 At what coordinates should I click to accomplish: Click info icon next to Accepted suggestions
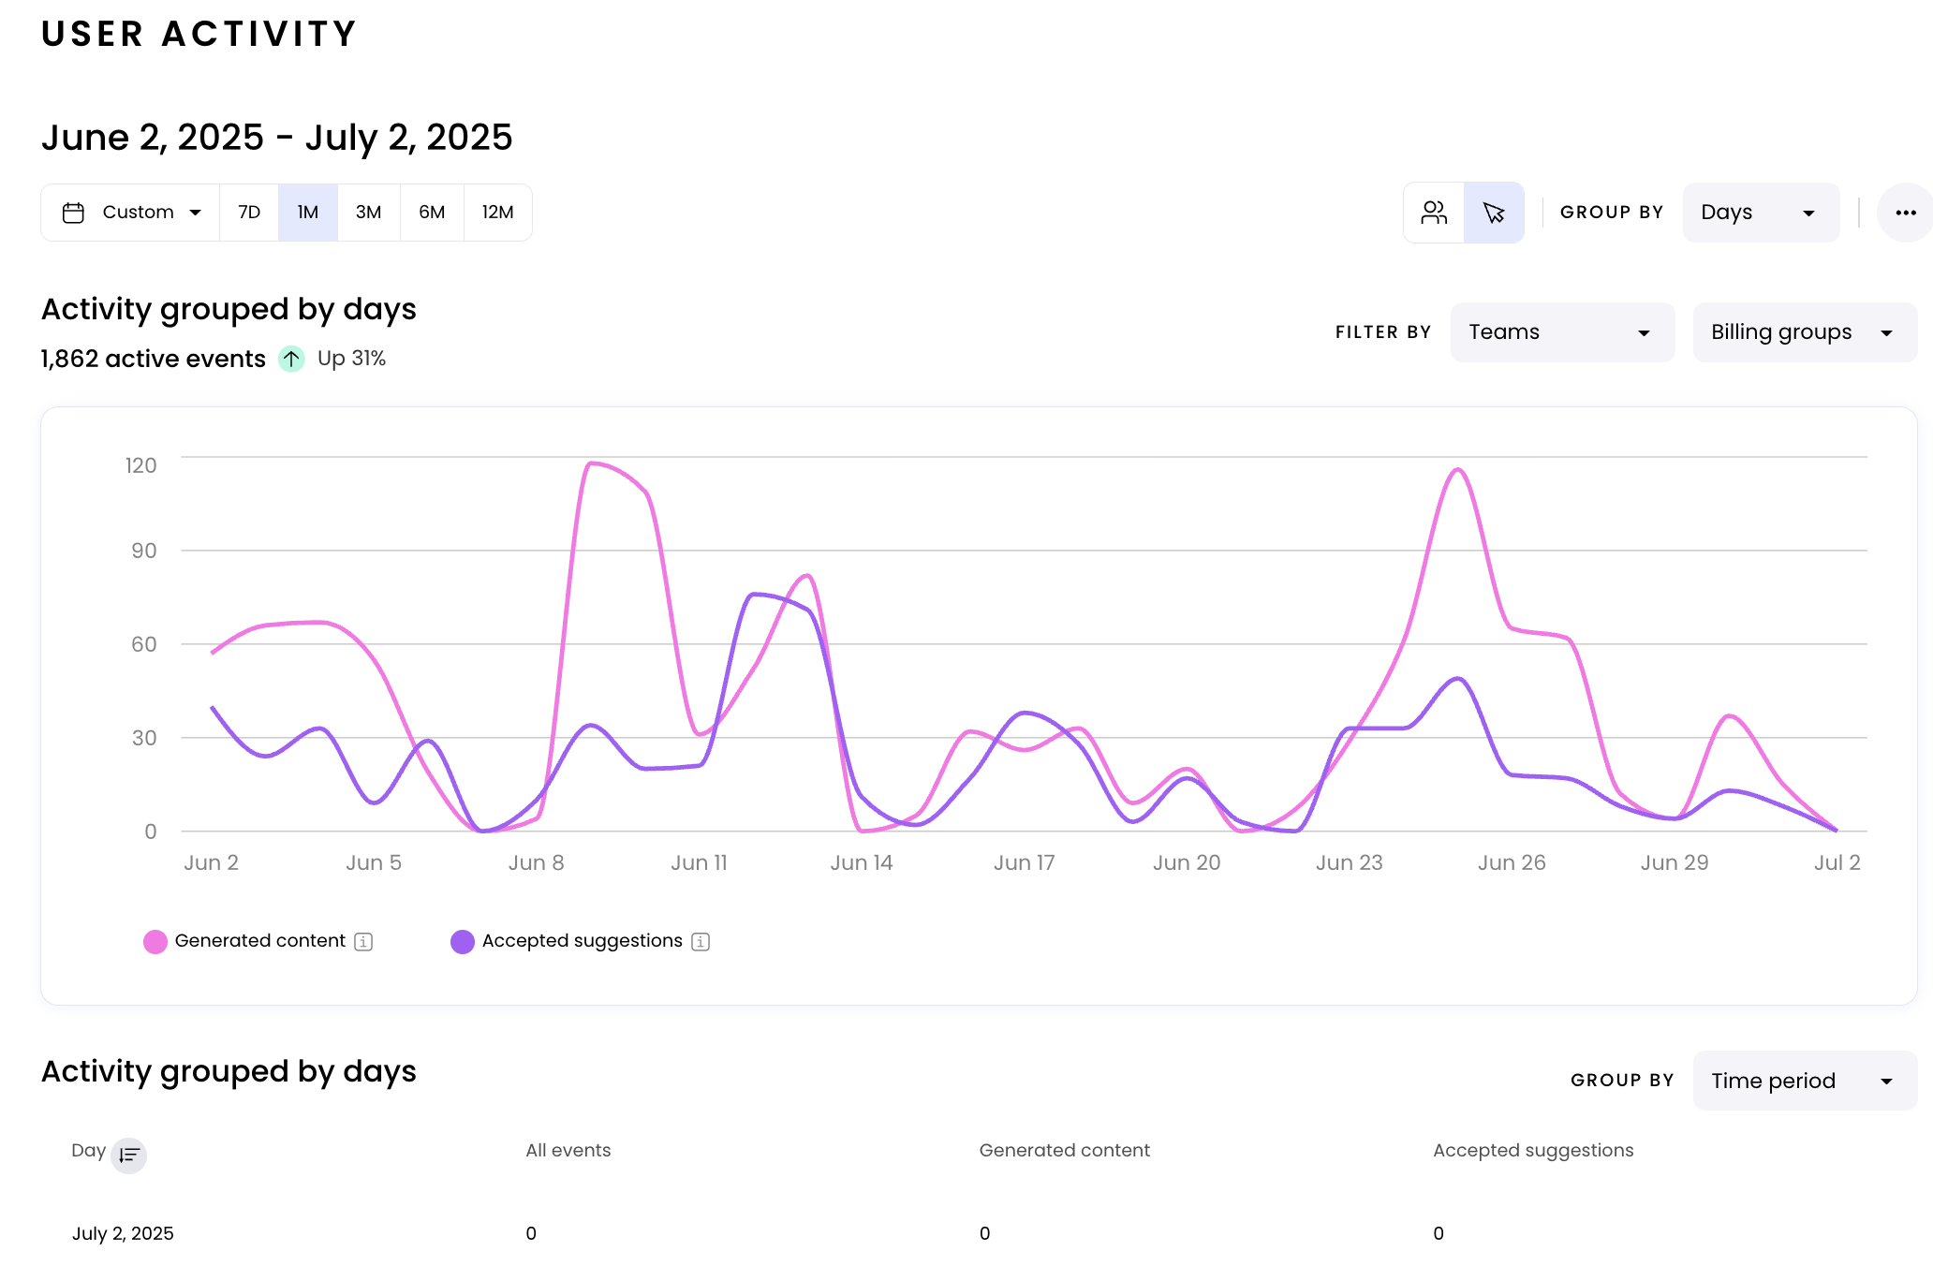701,942
